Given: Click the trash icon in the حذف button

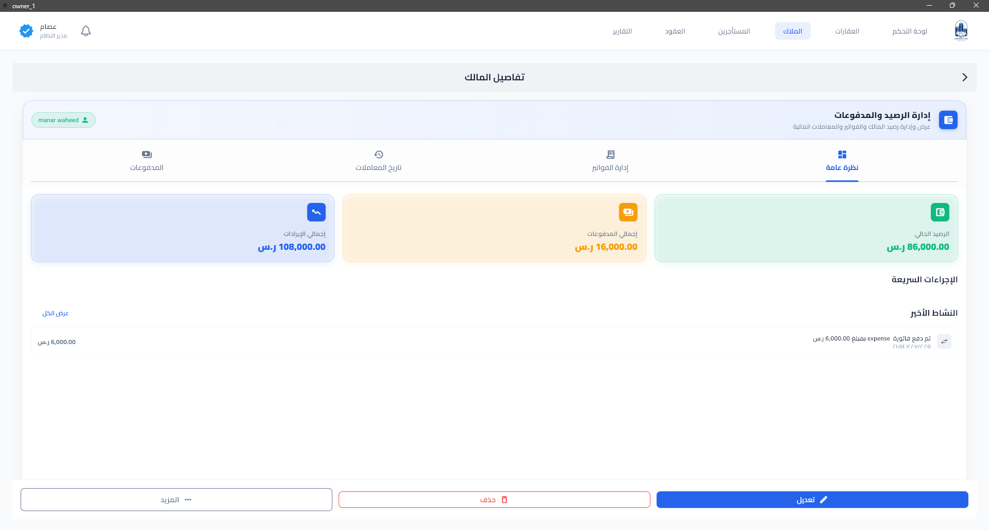Looking at the screenshot, I should 504,500.
